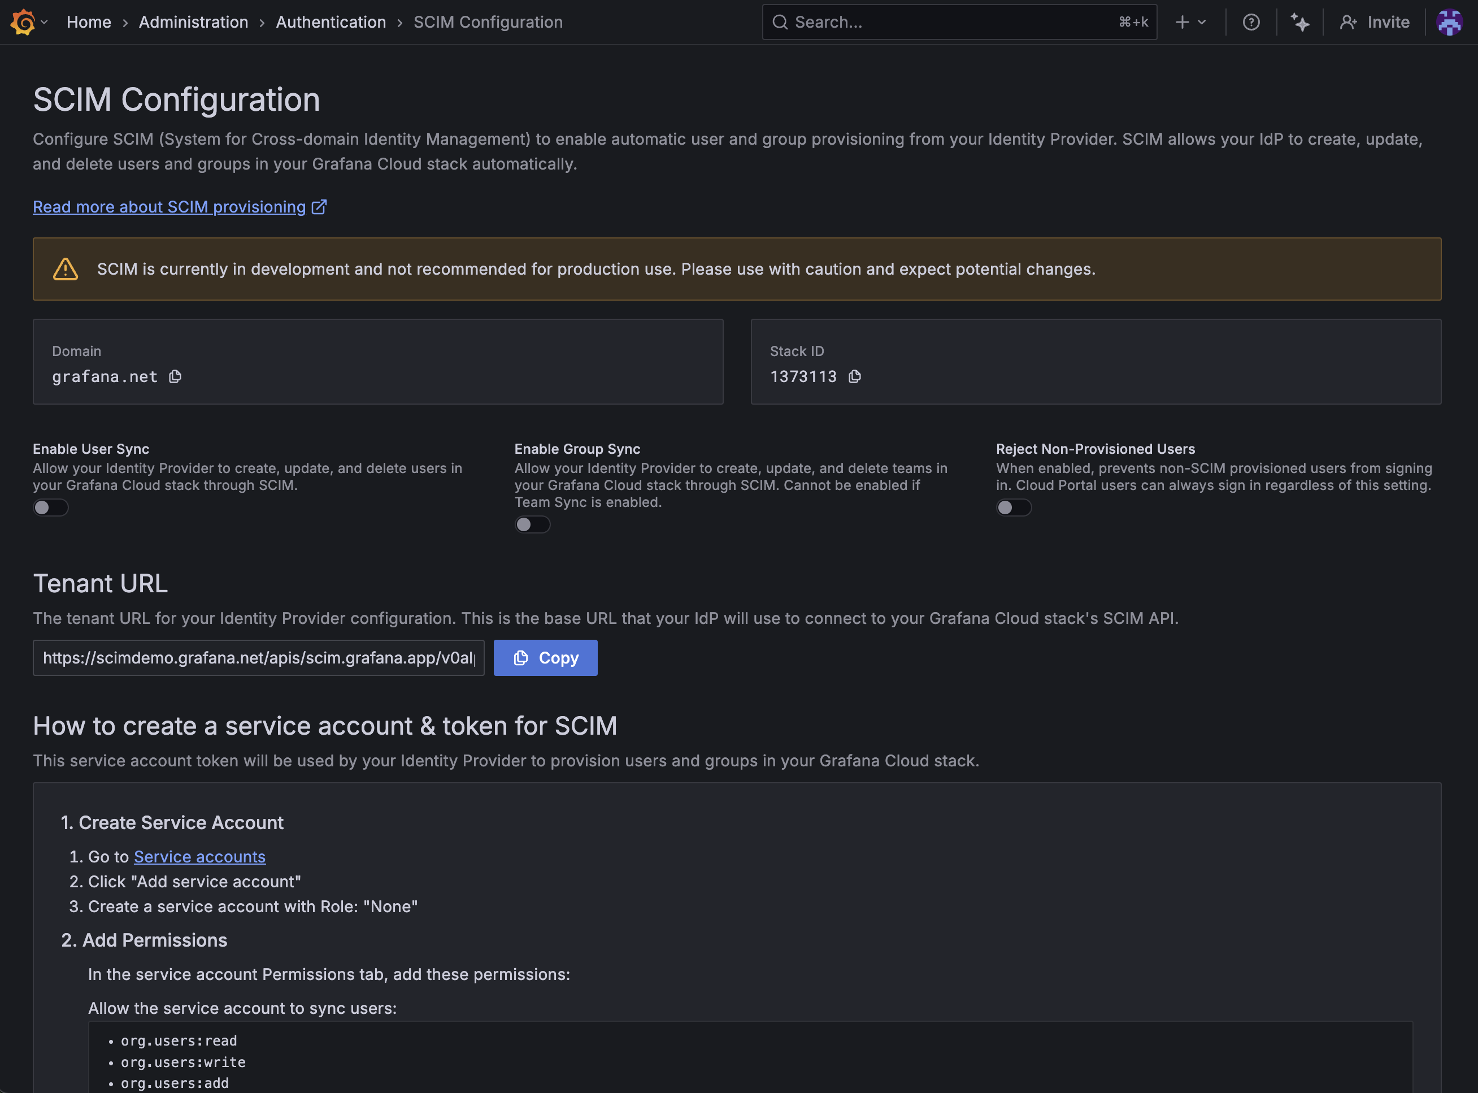Copy the Tenant URL with the Copy button

(x=545, y=658)
